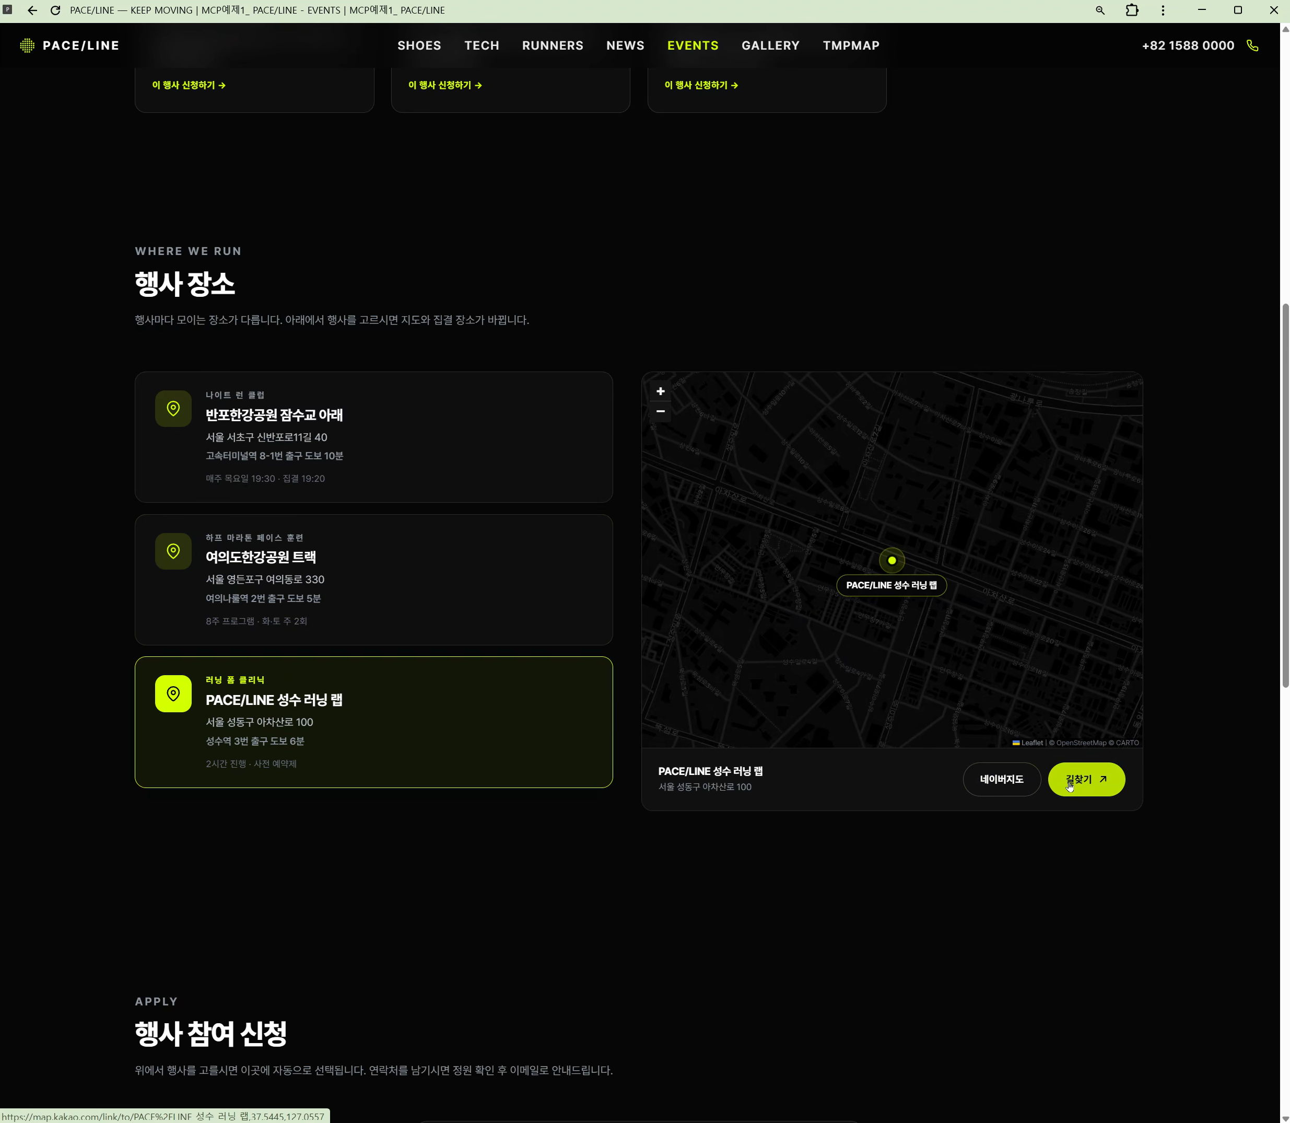Viewport: 1290px width, 1123px height.
Task: Open browser three-dot menu
Action: tap(1163, 10)
